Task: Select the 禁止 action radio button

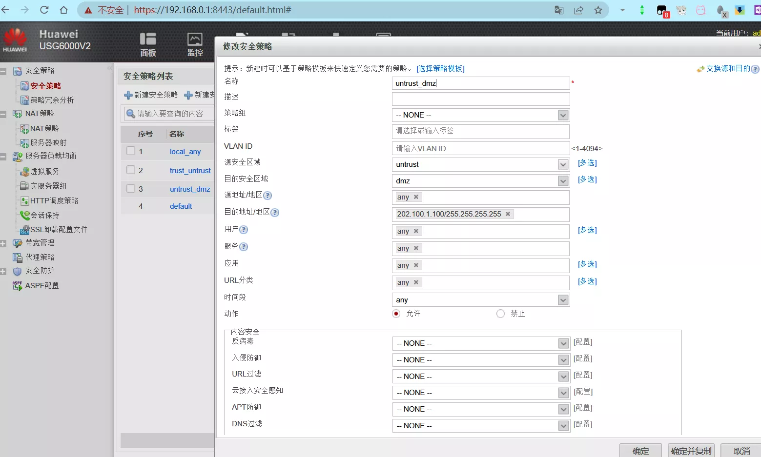Action: pyautogui.click(x=500, y=314)
